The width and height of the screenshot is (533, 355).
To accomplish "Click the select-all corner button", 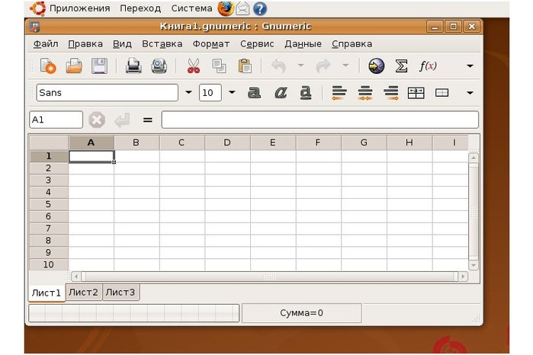I will click(49, 142).
